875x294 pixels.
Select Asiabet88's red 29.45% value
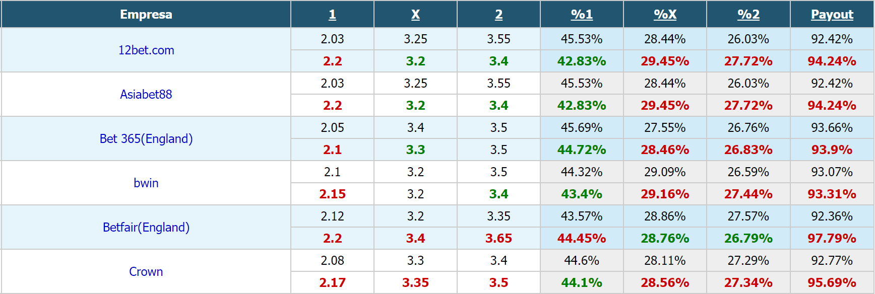pos(665,106)
